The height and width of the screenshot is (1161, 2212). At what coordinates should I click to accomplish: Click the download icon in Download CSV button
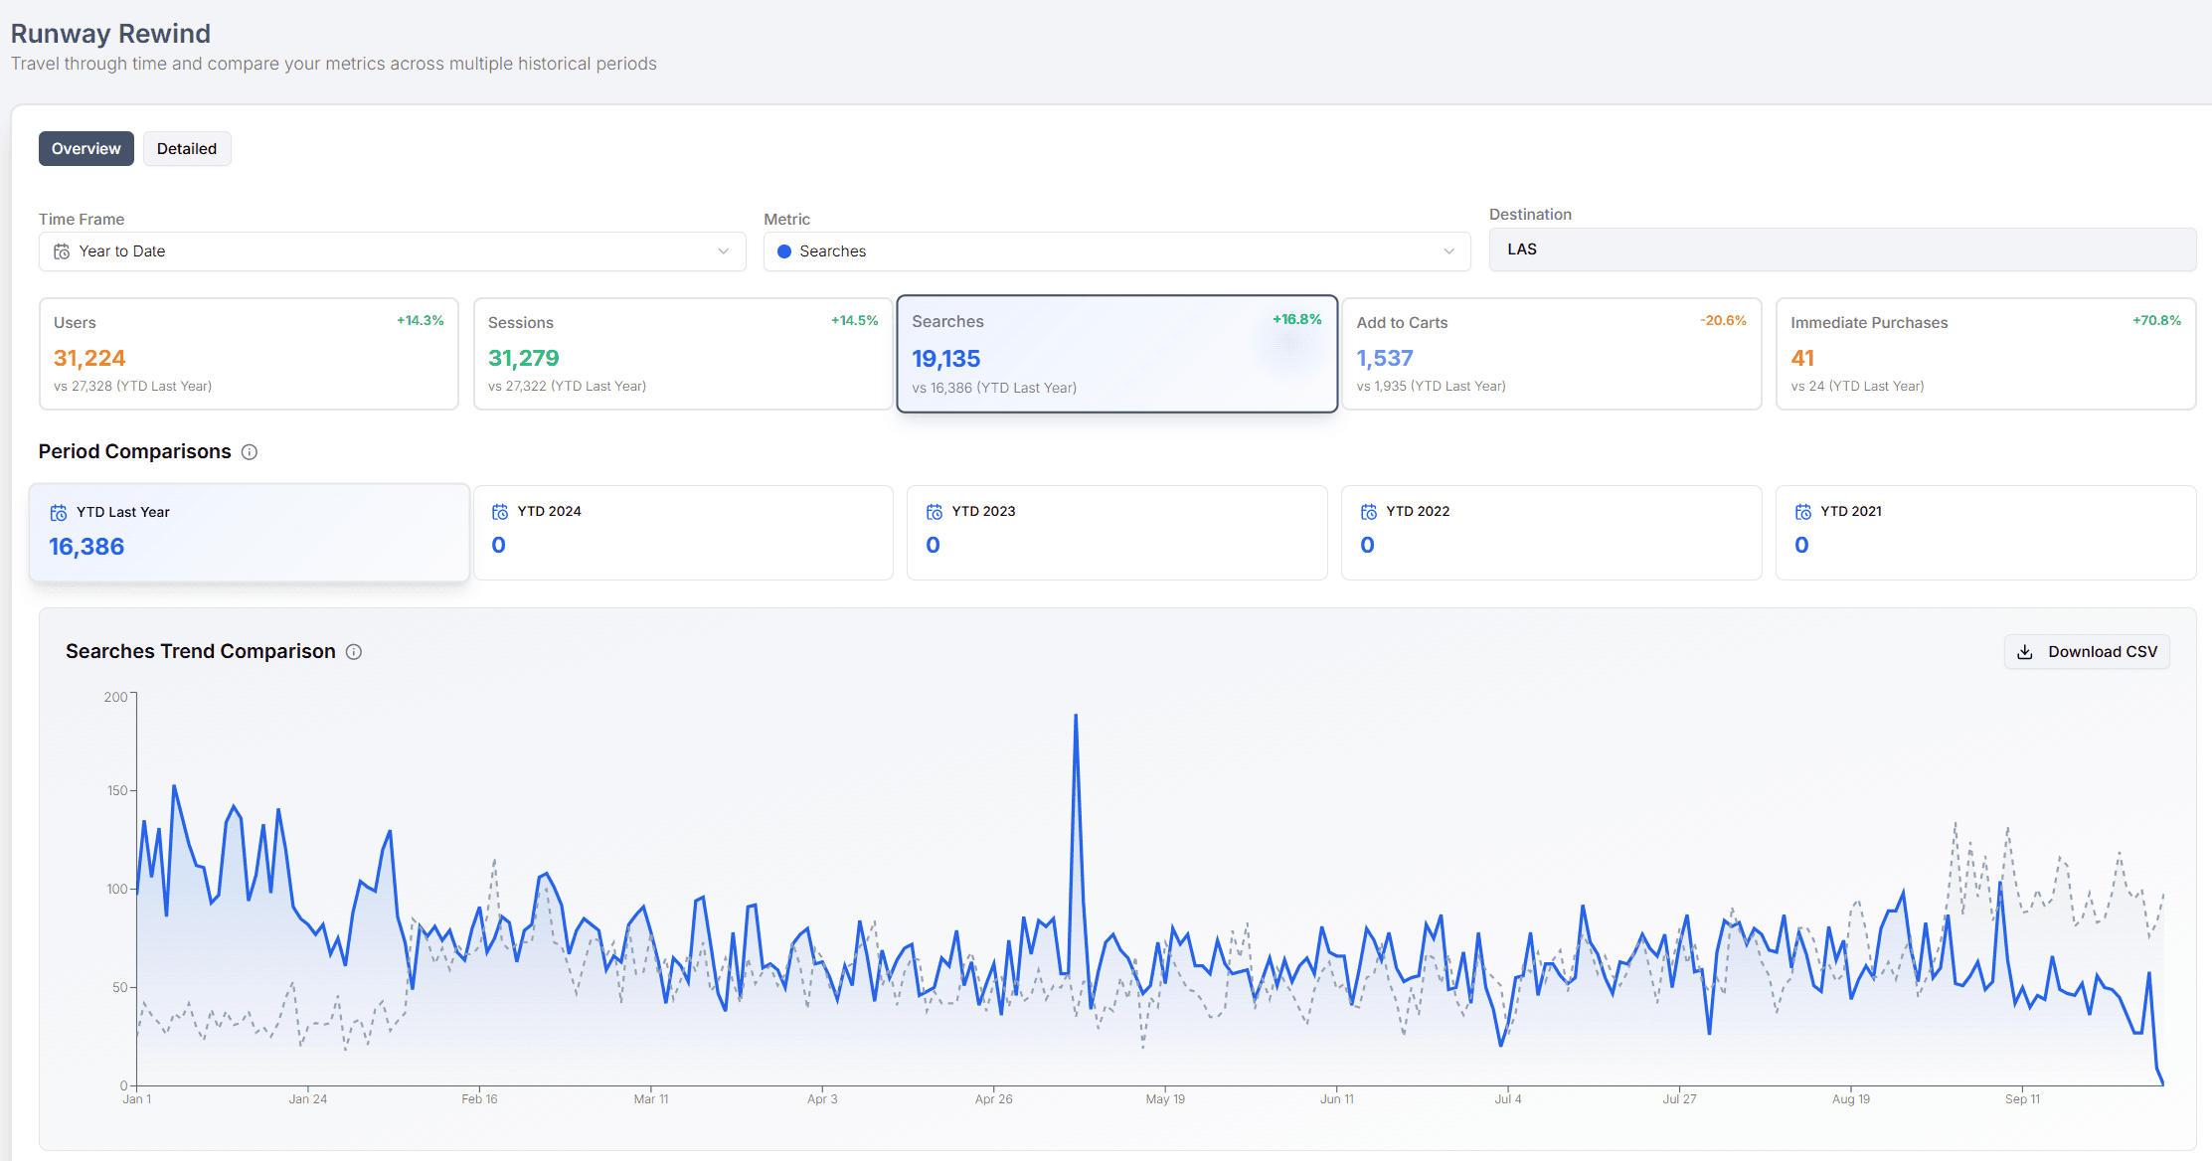click(2025, 652)
